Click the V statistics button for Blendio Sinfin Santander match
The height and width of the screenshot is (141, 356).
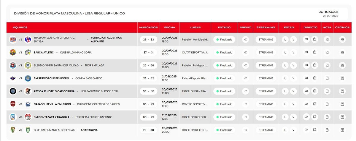point(293,65)
